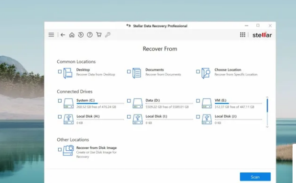Select the Data (D:) drive checkbox
Viewport: 296px width, 183px height.
pyautogui.click(x=129, y=101)
